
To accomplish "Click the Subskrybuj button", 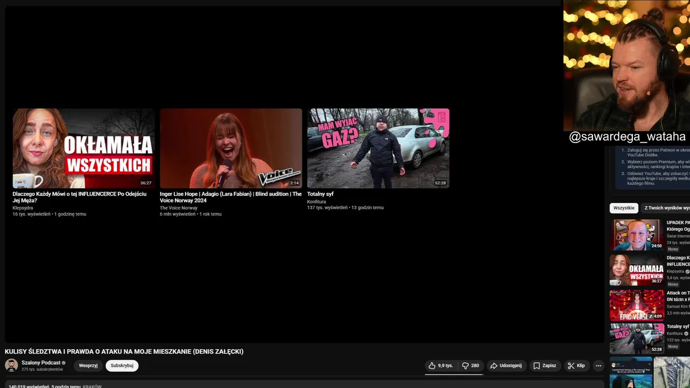I will click(x=122, y=365).
